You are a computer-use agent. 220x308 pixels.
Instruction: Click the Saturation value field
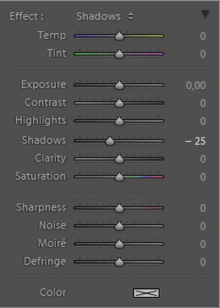203,177
